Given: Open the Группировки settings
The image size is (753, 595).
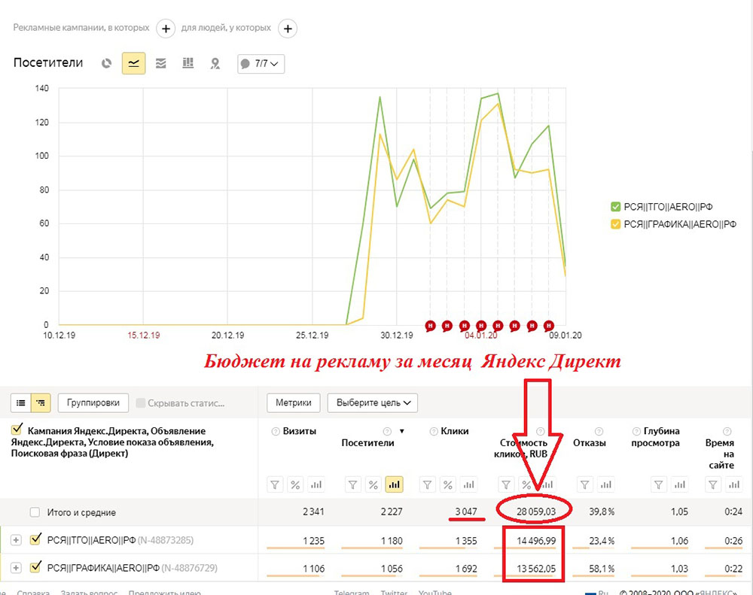Looking at the screenshot, I should point(93,402).
